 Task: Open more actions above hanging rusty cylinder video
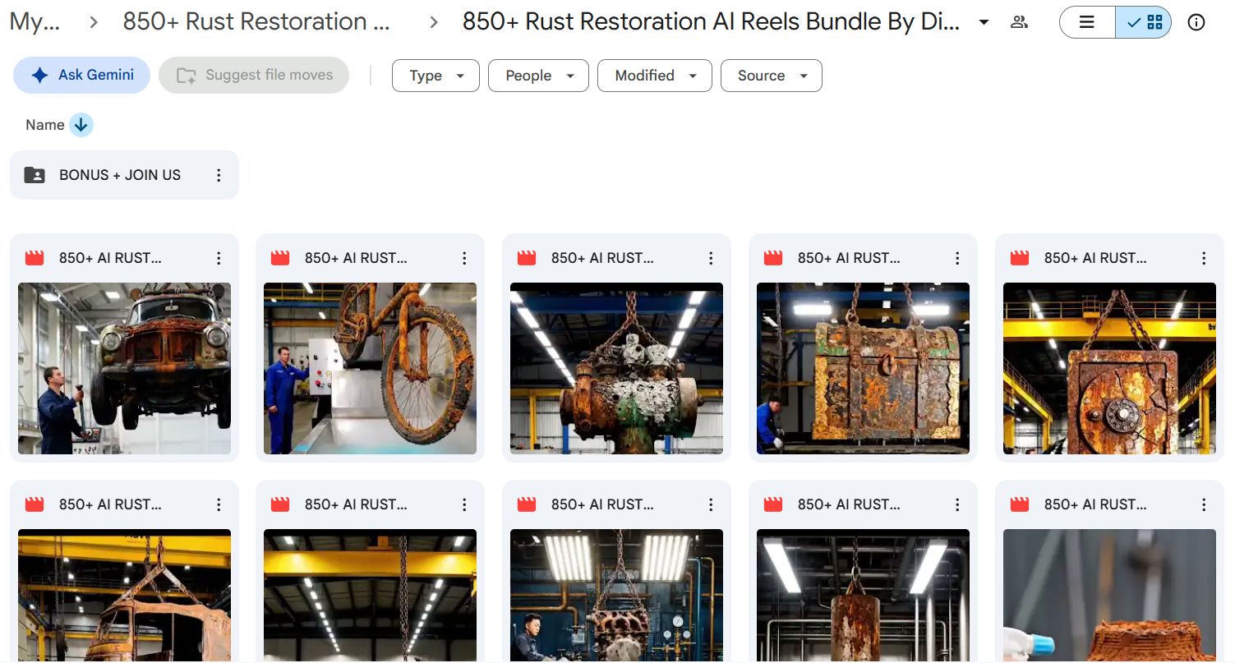point(957,504)
